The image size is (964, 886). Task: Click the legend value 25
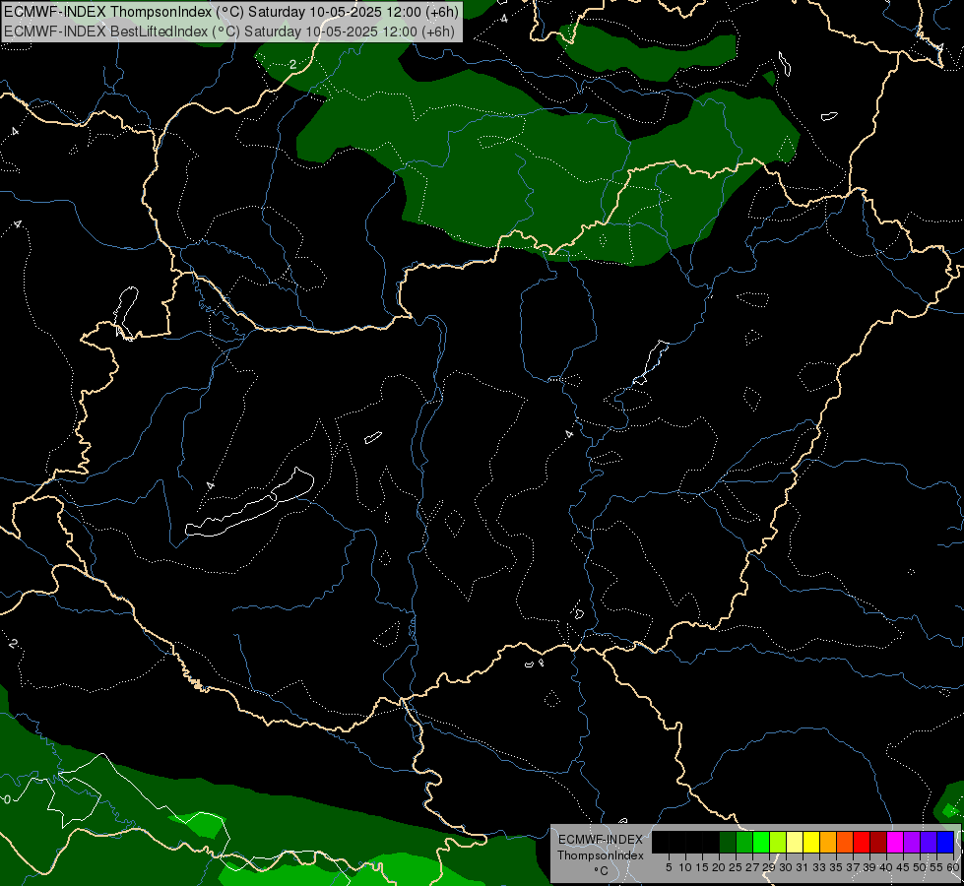click(736, 867)
